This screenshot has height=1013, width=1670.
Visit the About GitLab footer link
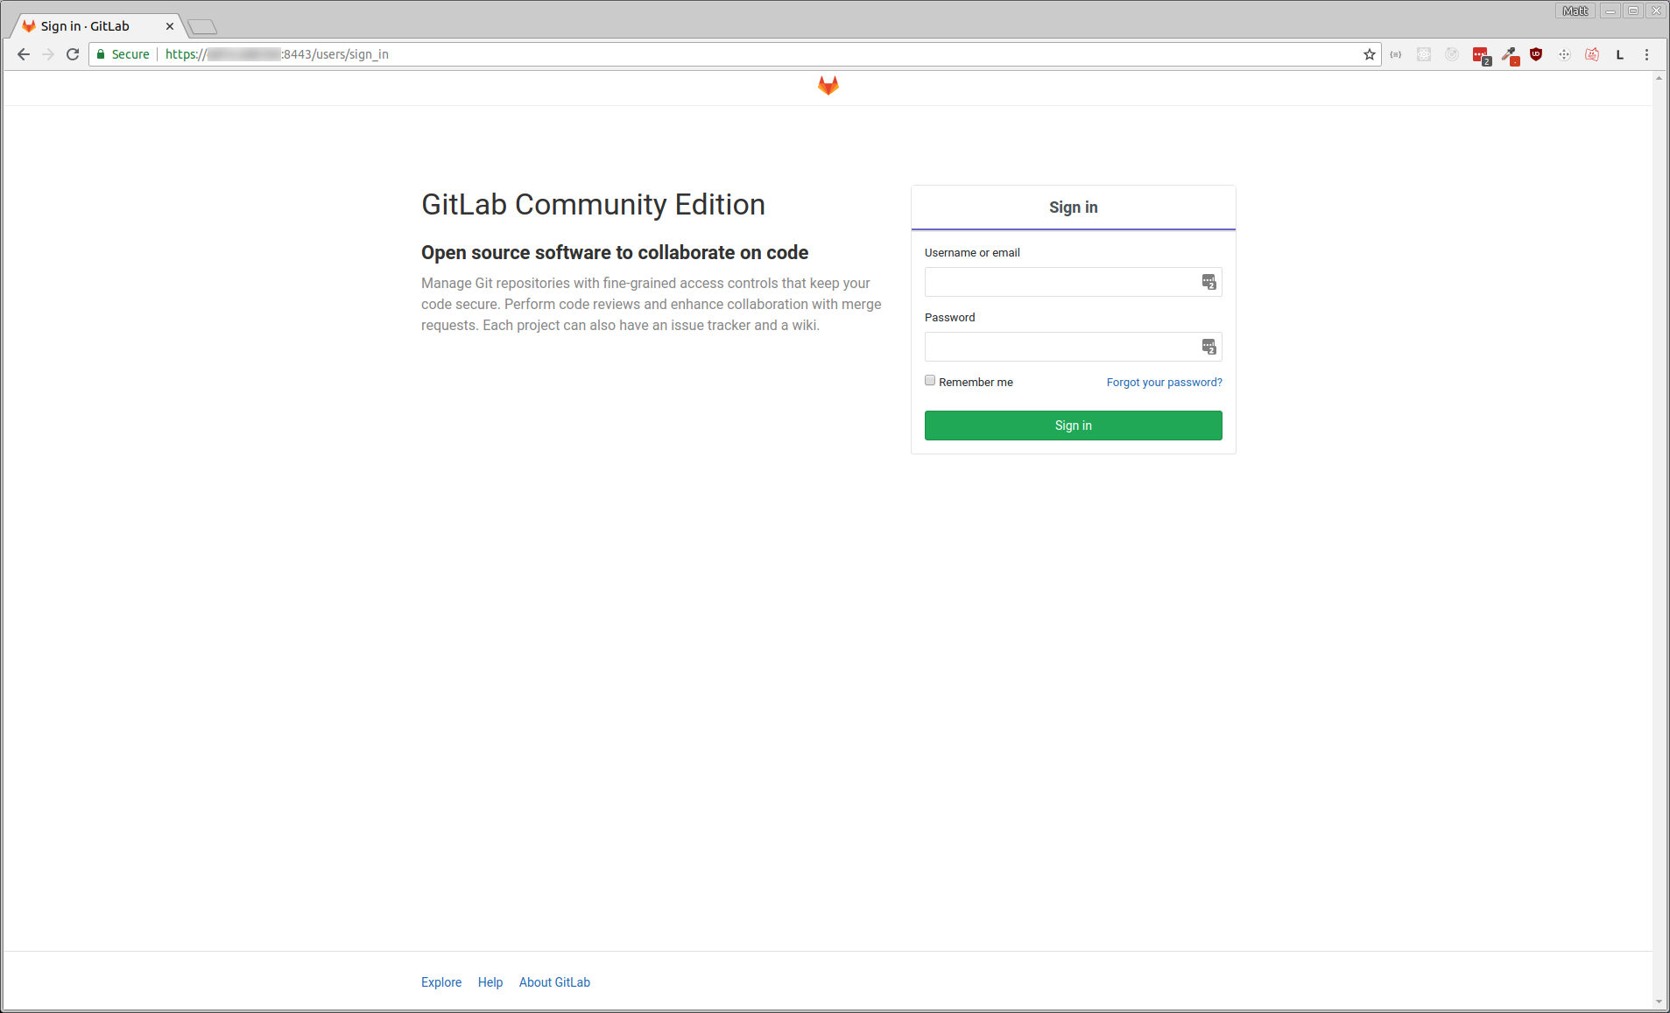click(554, 982)
